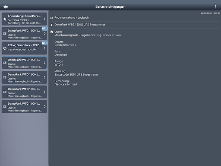Screen dimensions: 221x166
Task: Expand the 25kW DemoPark notification chevron
Action: pos(44,48)
